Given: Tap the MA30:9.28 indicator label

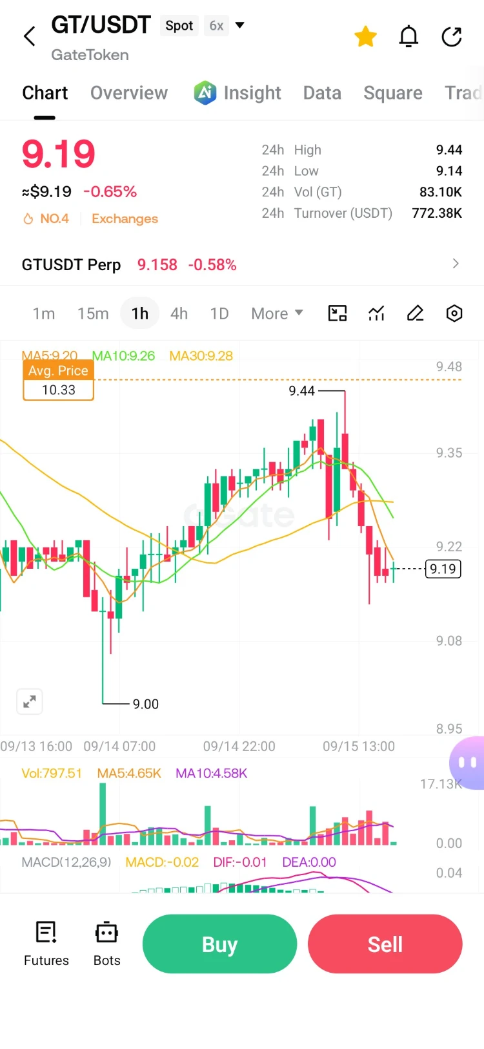Looking at the screenshot, I should [x=201, y=355].
